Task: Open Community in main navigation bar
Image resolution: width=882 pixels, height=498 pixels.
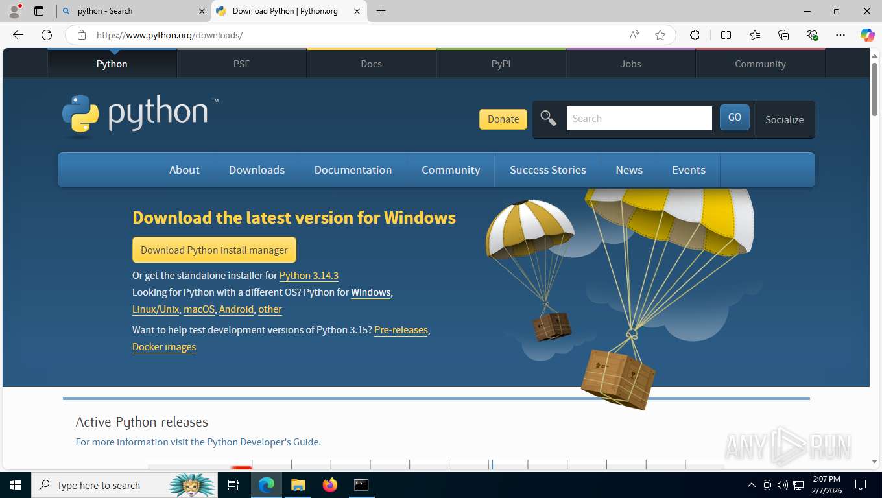Action: pyautogui.click(x=451, y=170)
